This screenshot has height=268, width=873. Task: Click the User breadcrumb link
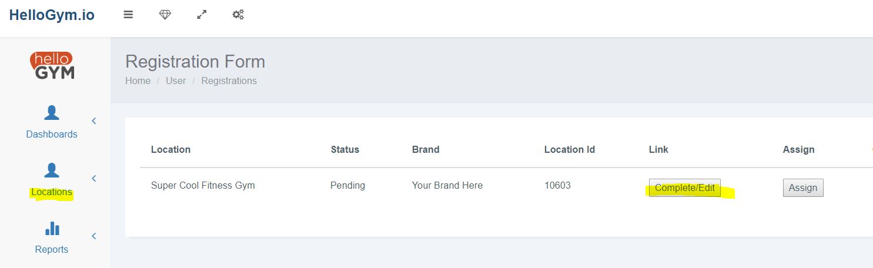pyautogui.click(x=176, y=81)
